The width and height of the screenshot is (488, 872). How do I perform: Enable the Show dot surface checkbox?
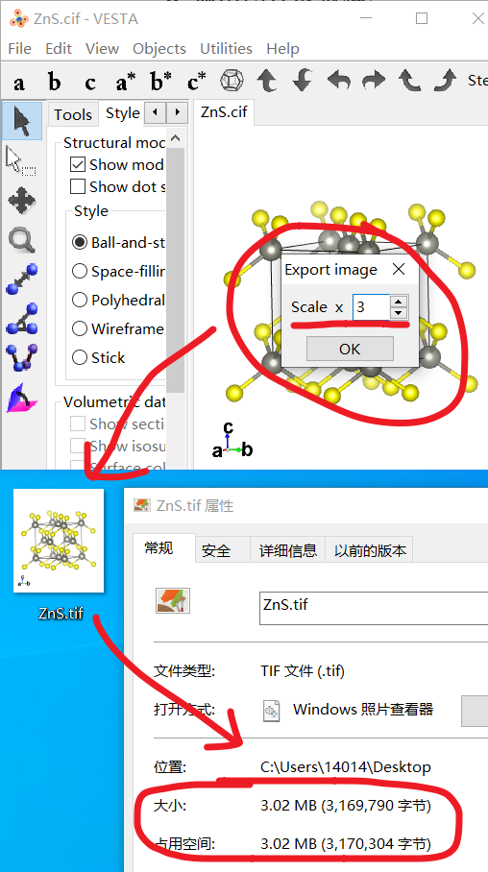point(78,186)
